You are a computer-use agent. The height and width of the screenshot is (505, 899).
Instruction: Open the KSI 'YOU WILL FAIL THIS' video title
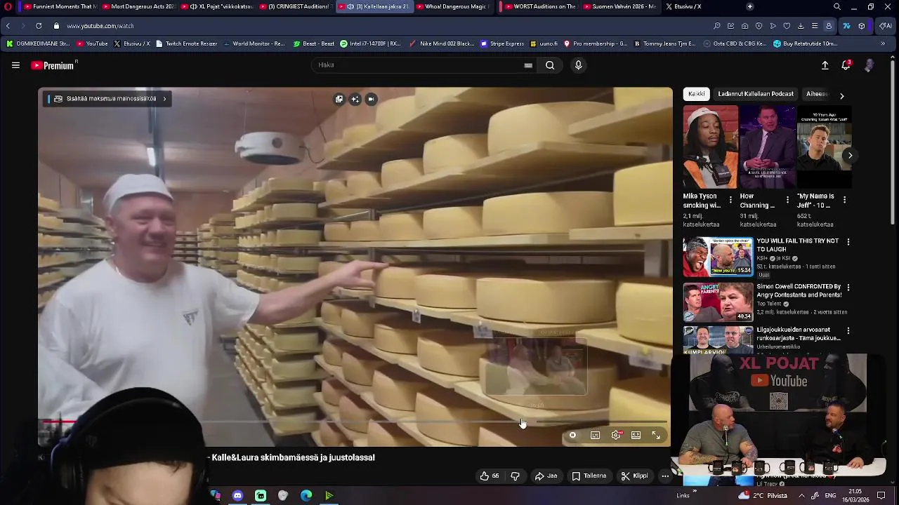798,245
